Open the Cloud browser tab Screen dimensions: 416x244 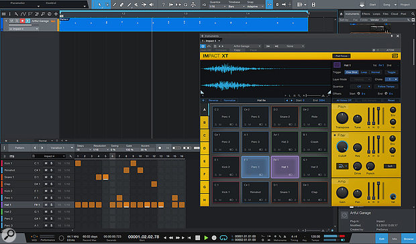tap(395, 14)
